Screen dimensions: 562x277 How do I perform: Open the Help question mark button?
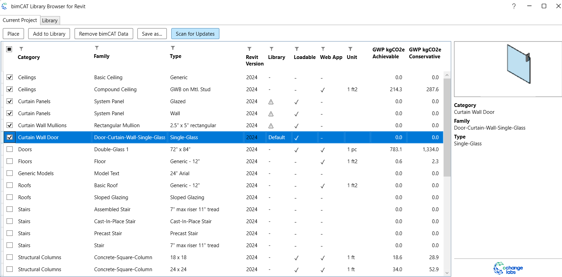click(514, 6)
